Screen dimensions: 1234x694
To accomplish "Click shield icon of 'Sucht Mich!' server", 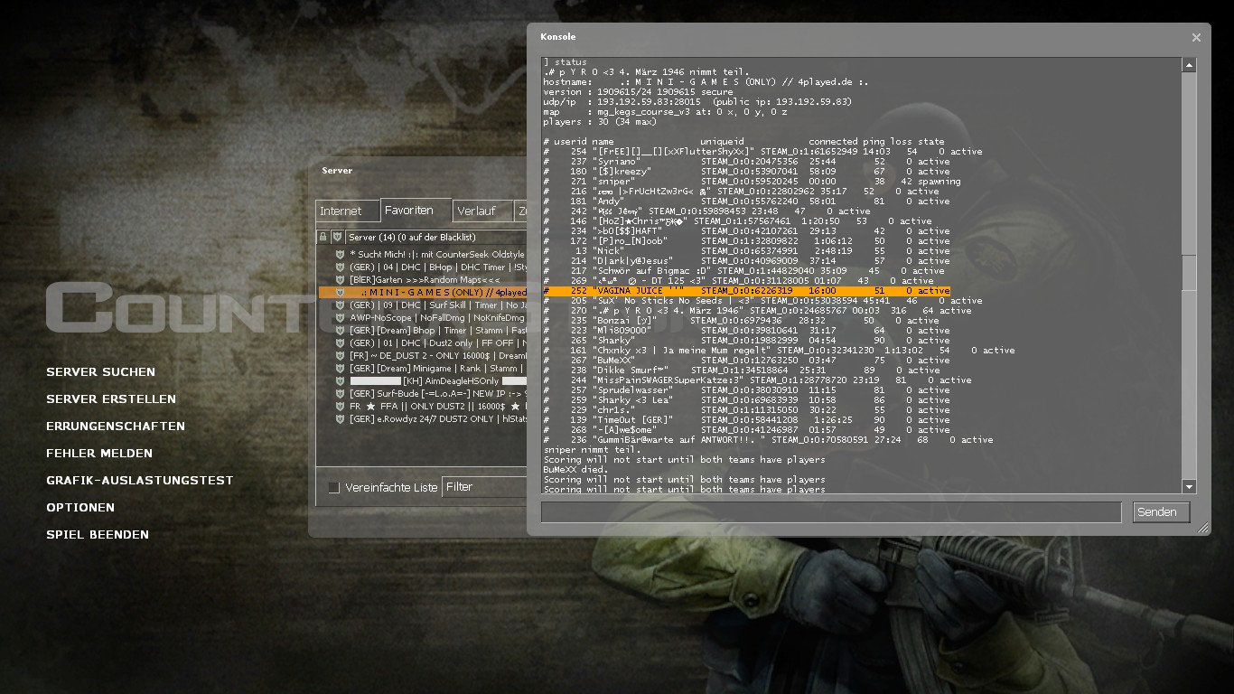I will [341, 255].
